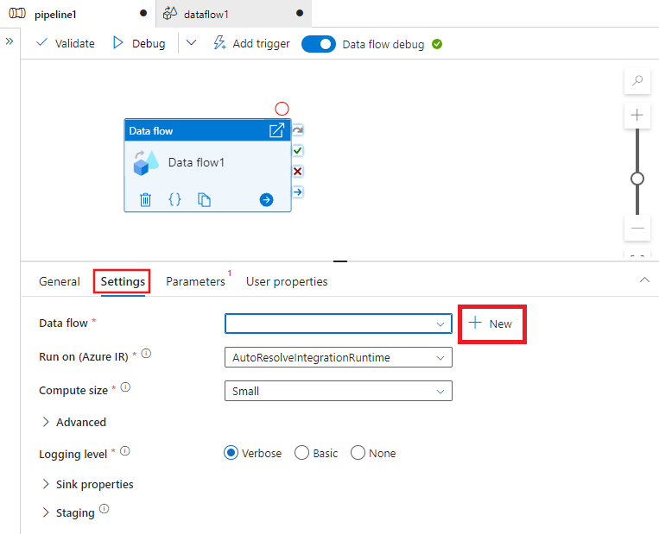Show info for Staging
The image size is (659, 534).
click(x=104, y=509)
